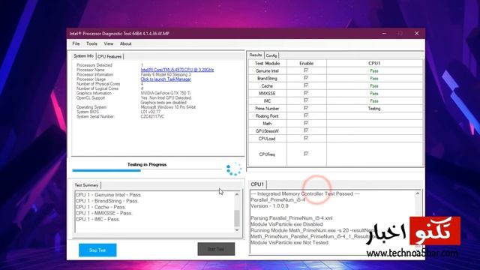
Task: Click the Testing in Progress progress bar
Action: point(147,170)
